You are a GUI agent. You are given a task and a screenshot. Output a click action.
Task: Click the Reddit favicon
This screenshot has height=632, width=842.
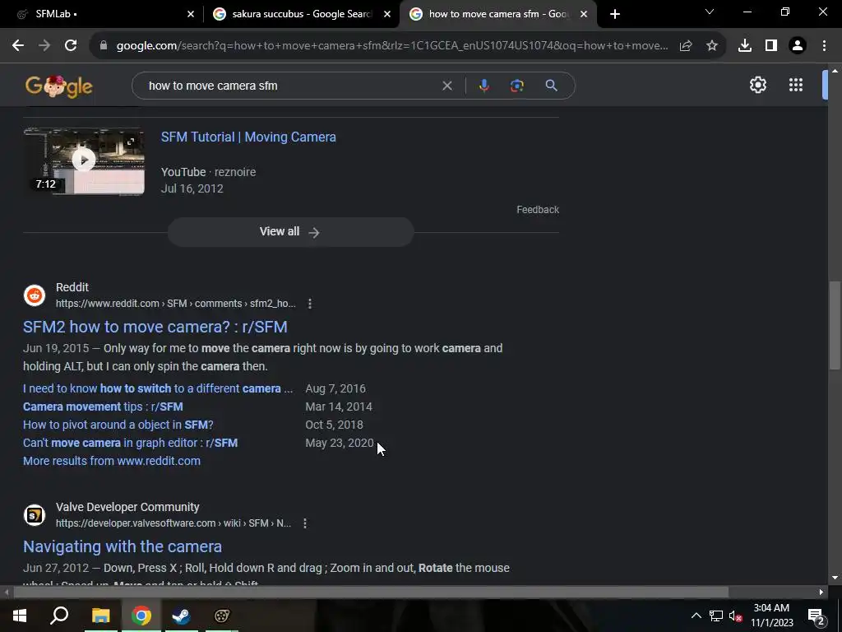tap(35, 295)
